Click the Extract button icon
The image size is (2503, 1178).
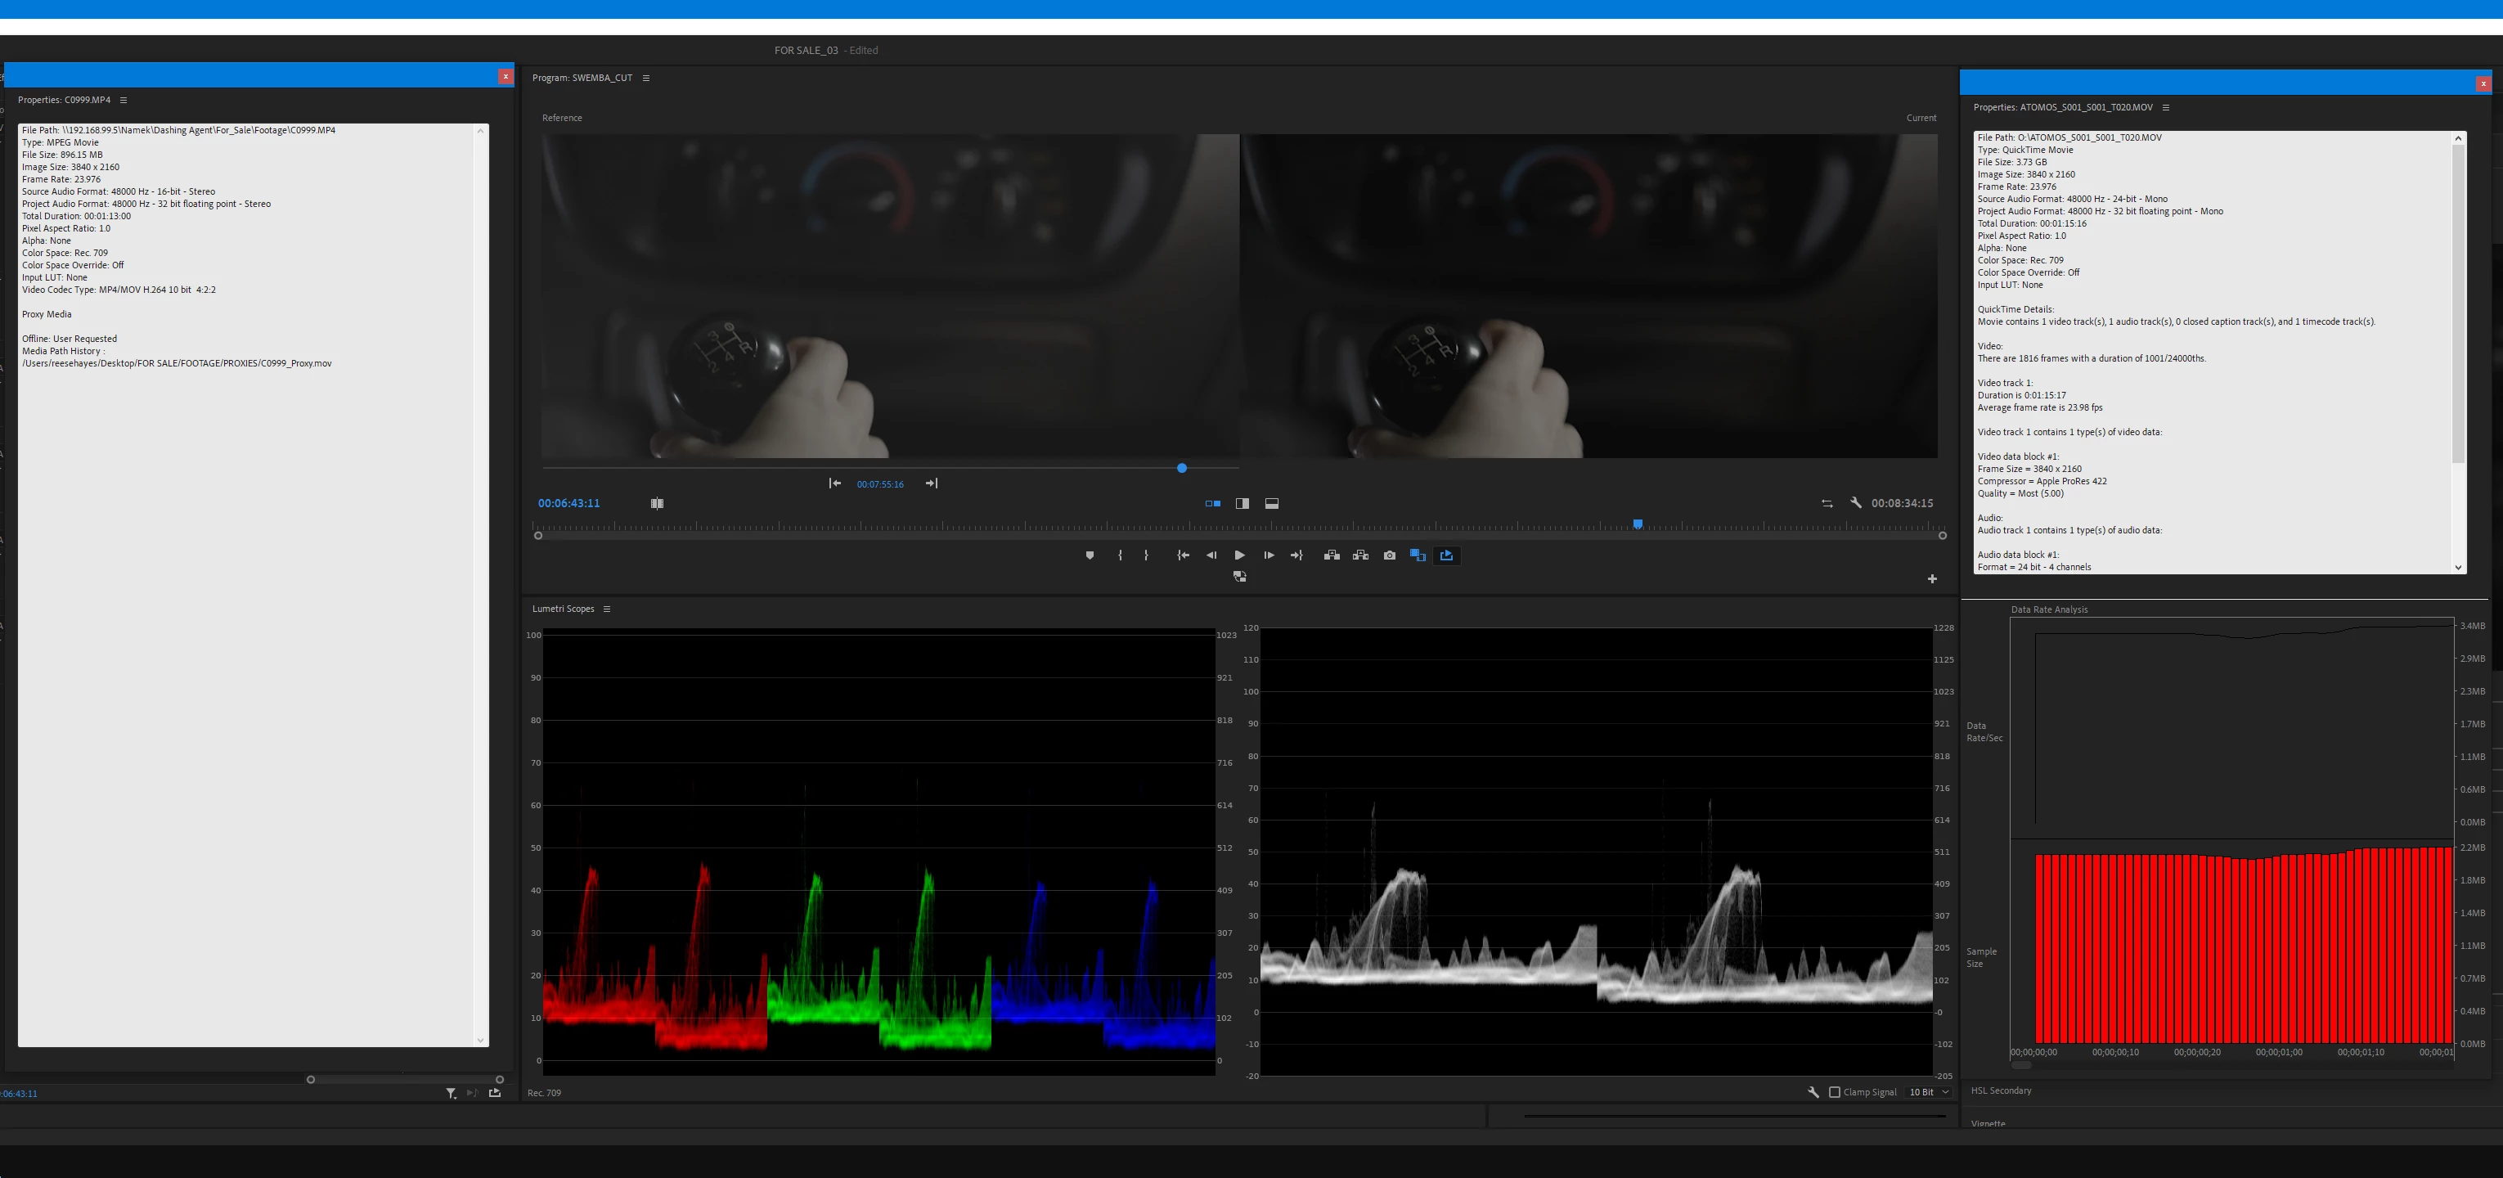pyautogui.click(x=1360, y=555)
